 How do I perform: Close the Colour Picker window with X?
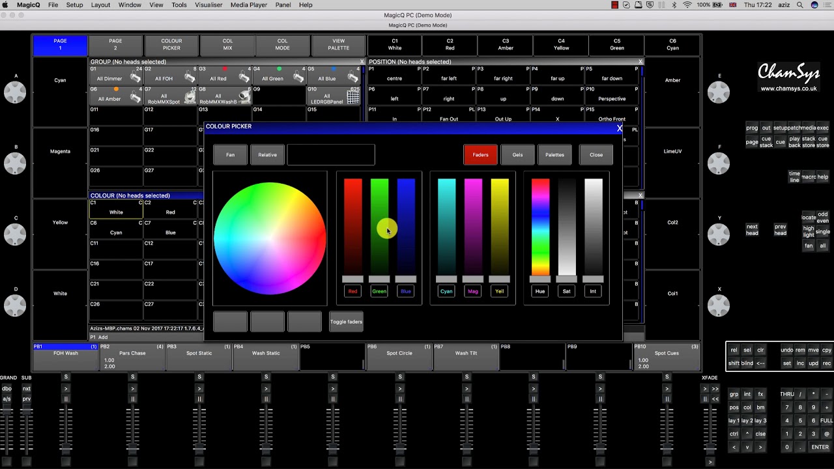point(619,128)
